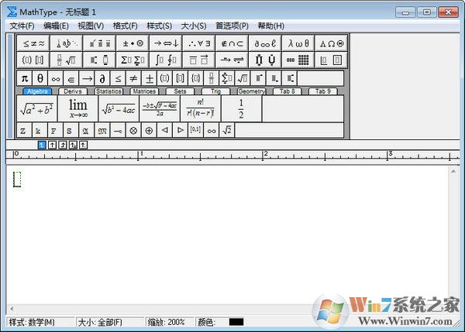
Task: Insert the Pythagorean square root expression
Action: coord(36,108)
